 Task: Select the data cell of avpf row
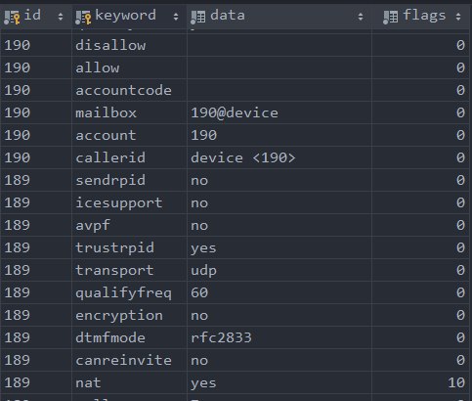[279, 225]
